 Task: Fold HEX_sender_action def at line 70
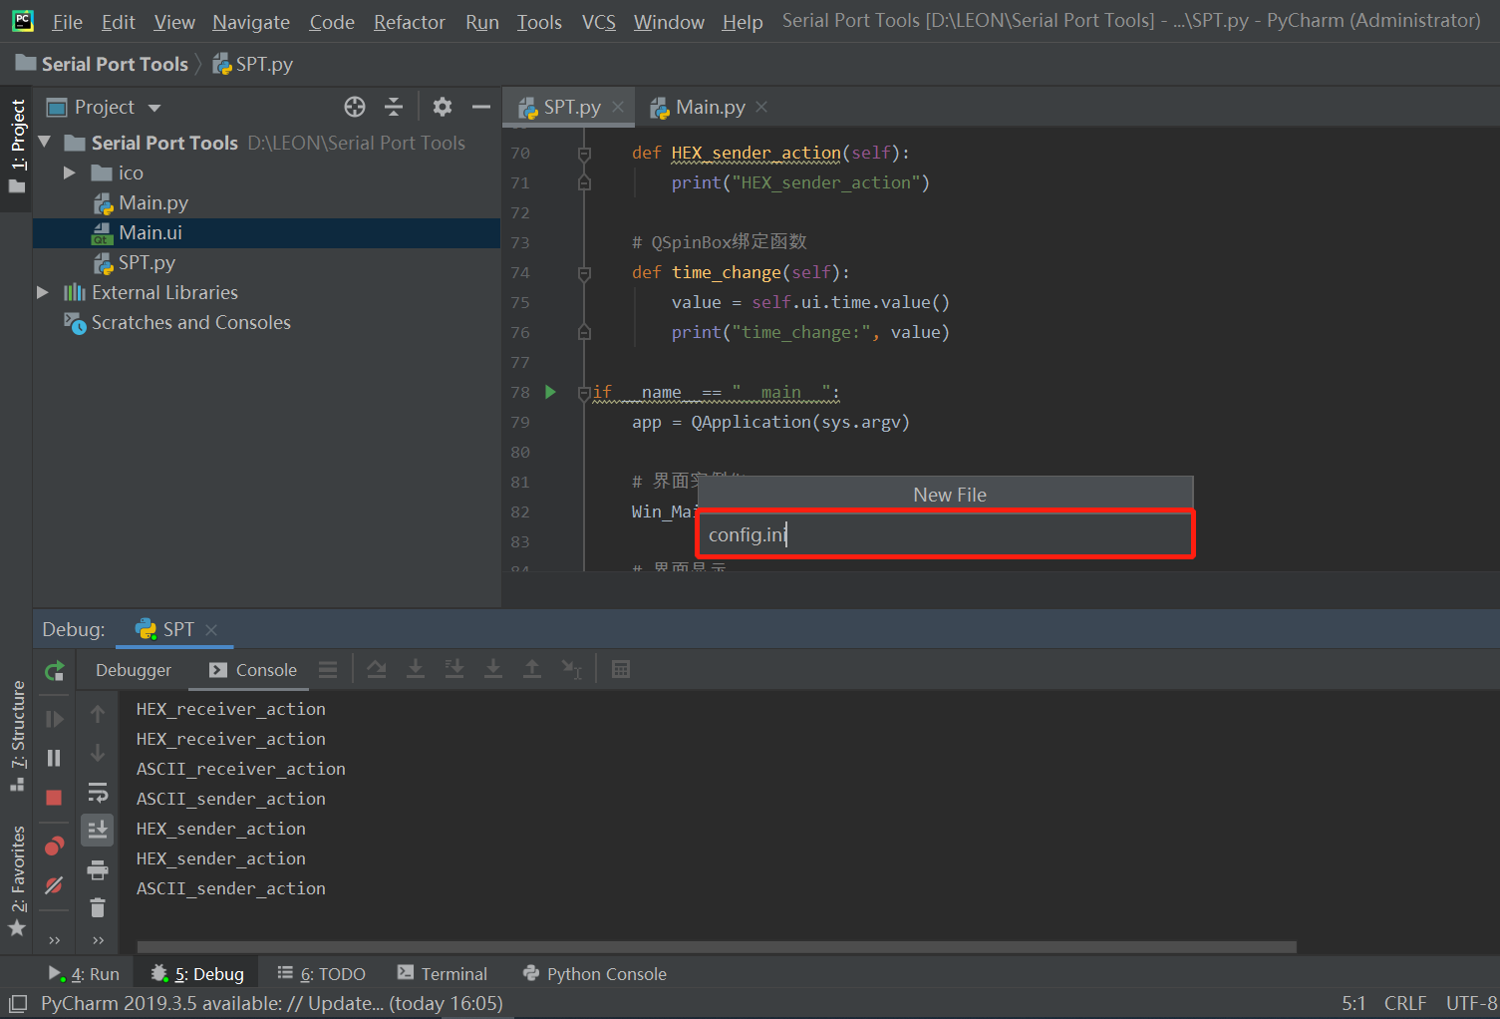point(585,154)
